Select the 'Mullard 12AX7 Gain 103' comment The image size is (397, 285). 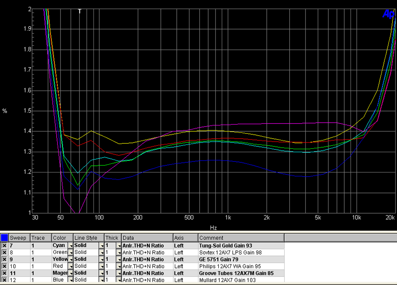tap(227, 280)
